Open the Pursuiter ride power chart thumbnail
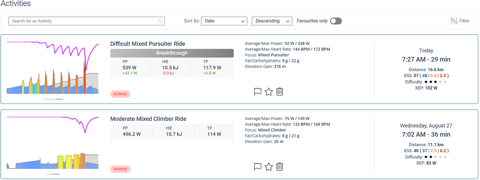The height and width of the screenshot is (180, 480). click(x=53, y=68)
